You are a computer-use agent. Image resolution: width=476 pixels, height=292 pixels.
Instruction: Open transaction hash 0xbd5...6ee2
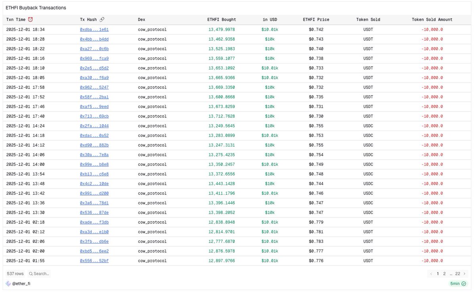tap(94, 251)
